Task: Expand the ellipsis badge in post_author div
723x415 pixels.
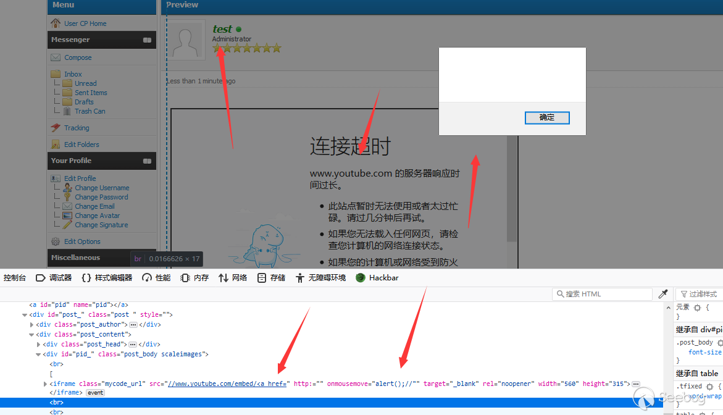Action: tap(133, 325)
